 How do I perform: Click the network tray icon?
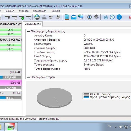126,127
